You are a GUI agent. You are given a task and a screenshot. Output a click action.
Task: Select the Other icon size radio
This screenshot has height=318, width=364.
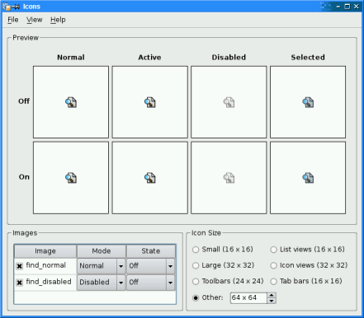click(196, 297)
